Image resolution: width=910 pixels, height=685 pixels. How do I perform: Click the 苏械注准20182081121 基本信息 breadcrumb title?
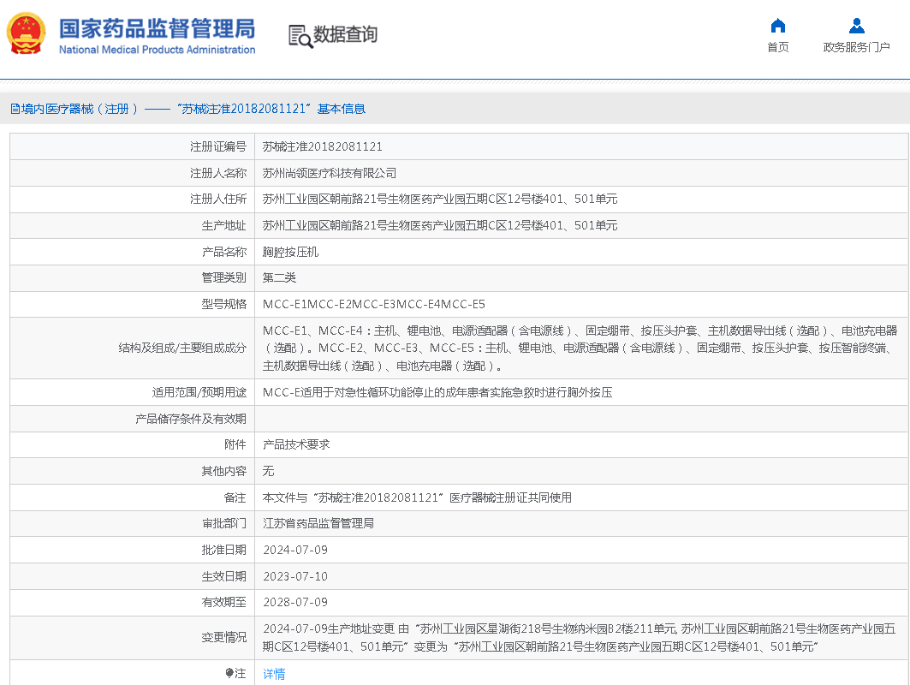(271, 109)
